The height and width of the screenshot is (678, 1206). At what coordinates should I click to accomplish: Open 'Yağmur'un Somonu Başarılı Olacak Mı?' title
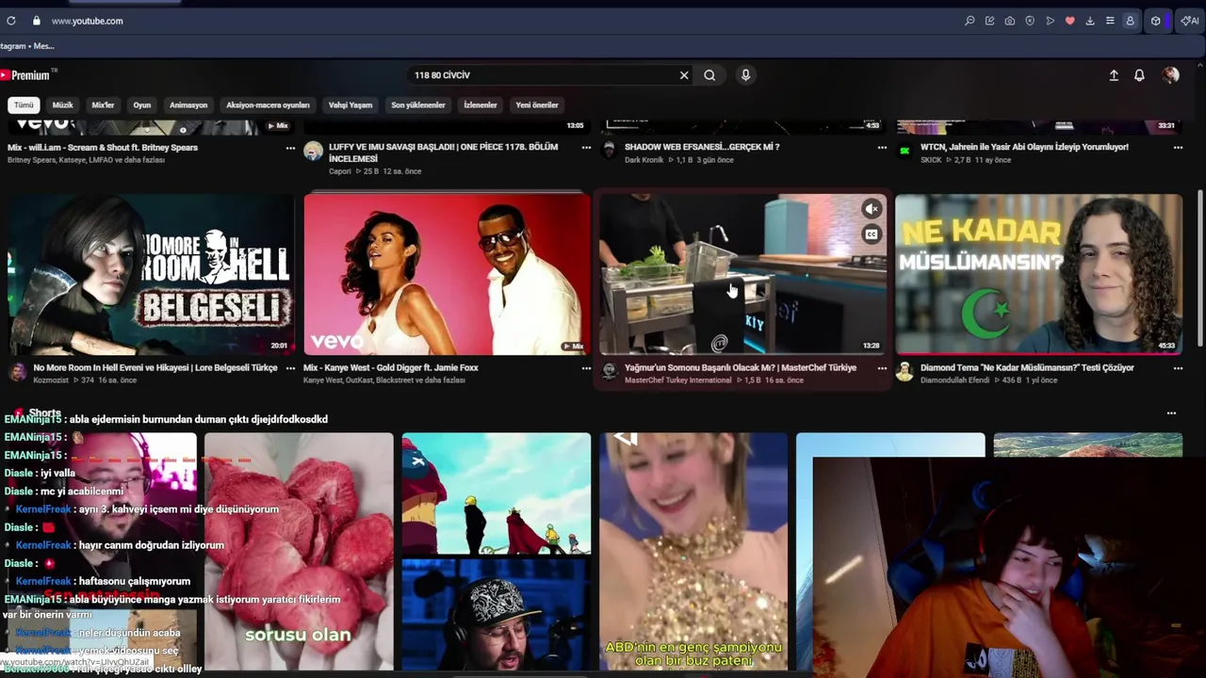[x=741, y=368]
